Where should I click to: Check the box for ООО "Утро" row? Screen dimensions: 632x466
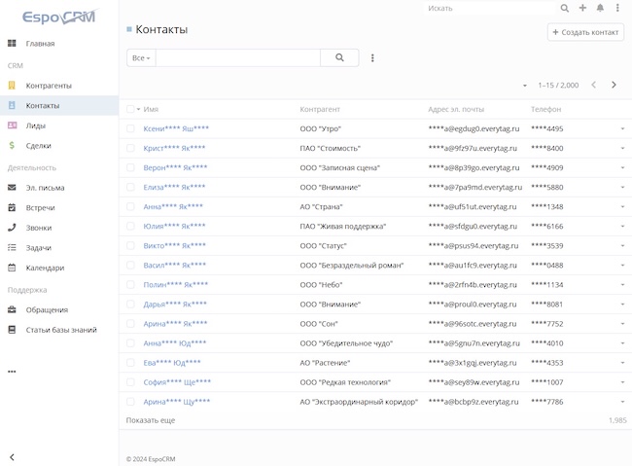(130, 128)
